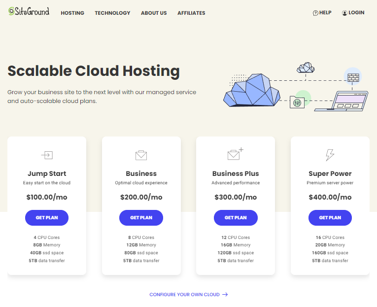The image size is (377, 307).
Task: Get the Business Plus plan
Action: click(236, 218)
